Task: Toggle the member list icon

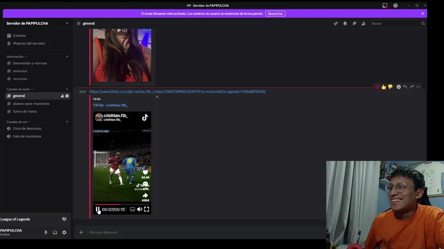Action: [x=364, y=24]
